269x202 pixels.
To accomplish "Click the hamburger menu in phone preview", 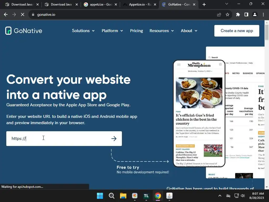I will tap(179, 65).
